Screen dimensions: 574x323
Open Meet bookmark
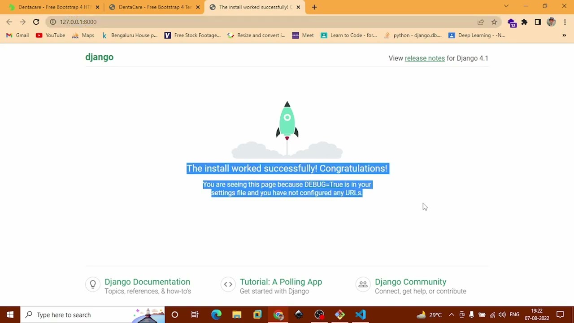coord(303,35)
